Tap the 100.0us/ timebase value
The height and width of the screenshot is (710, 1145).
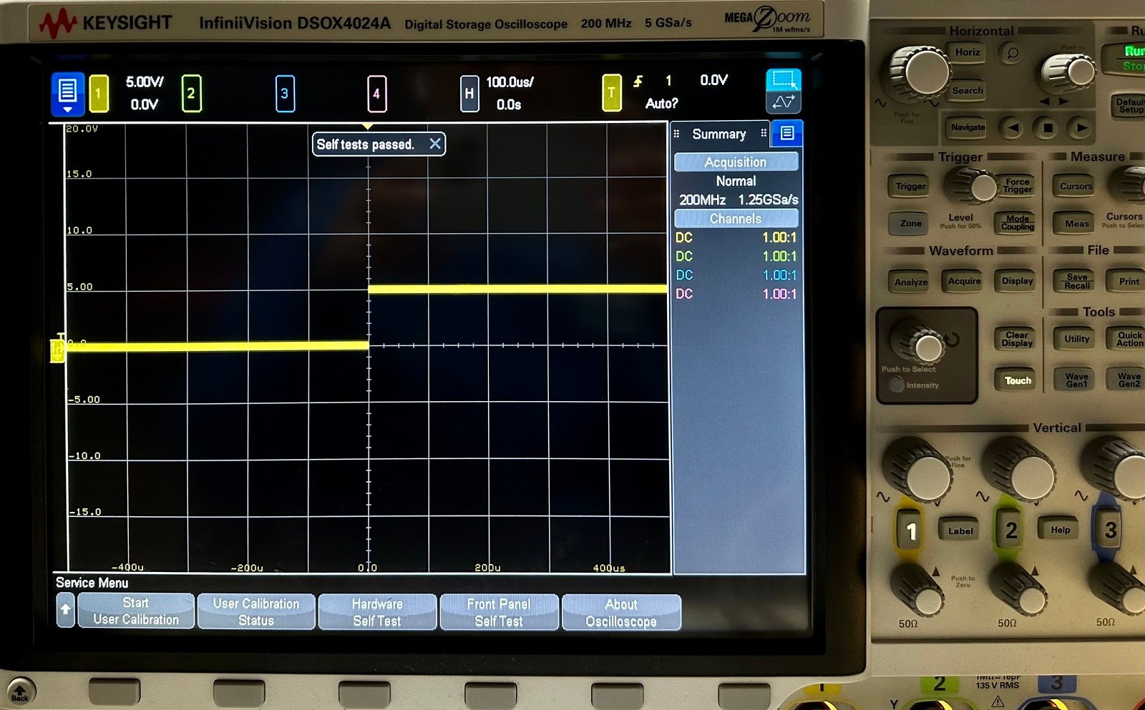[x=510, y=82]
